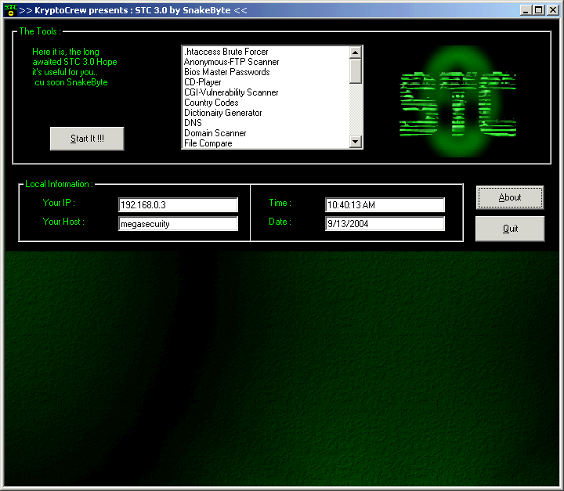Choose File Compare in tools list

[208, 143]
